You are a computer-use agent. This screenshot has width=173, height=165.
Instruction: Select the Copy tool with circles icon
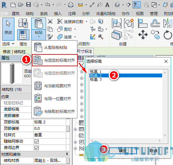(x=155, y=35)
